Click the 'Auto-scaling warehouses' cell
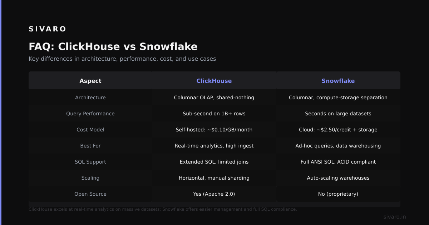Screen dimensions: 429x225 pos(338,178)
